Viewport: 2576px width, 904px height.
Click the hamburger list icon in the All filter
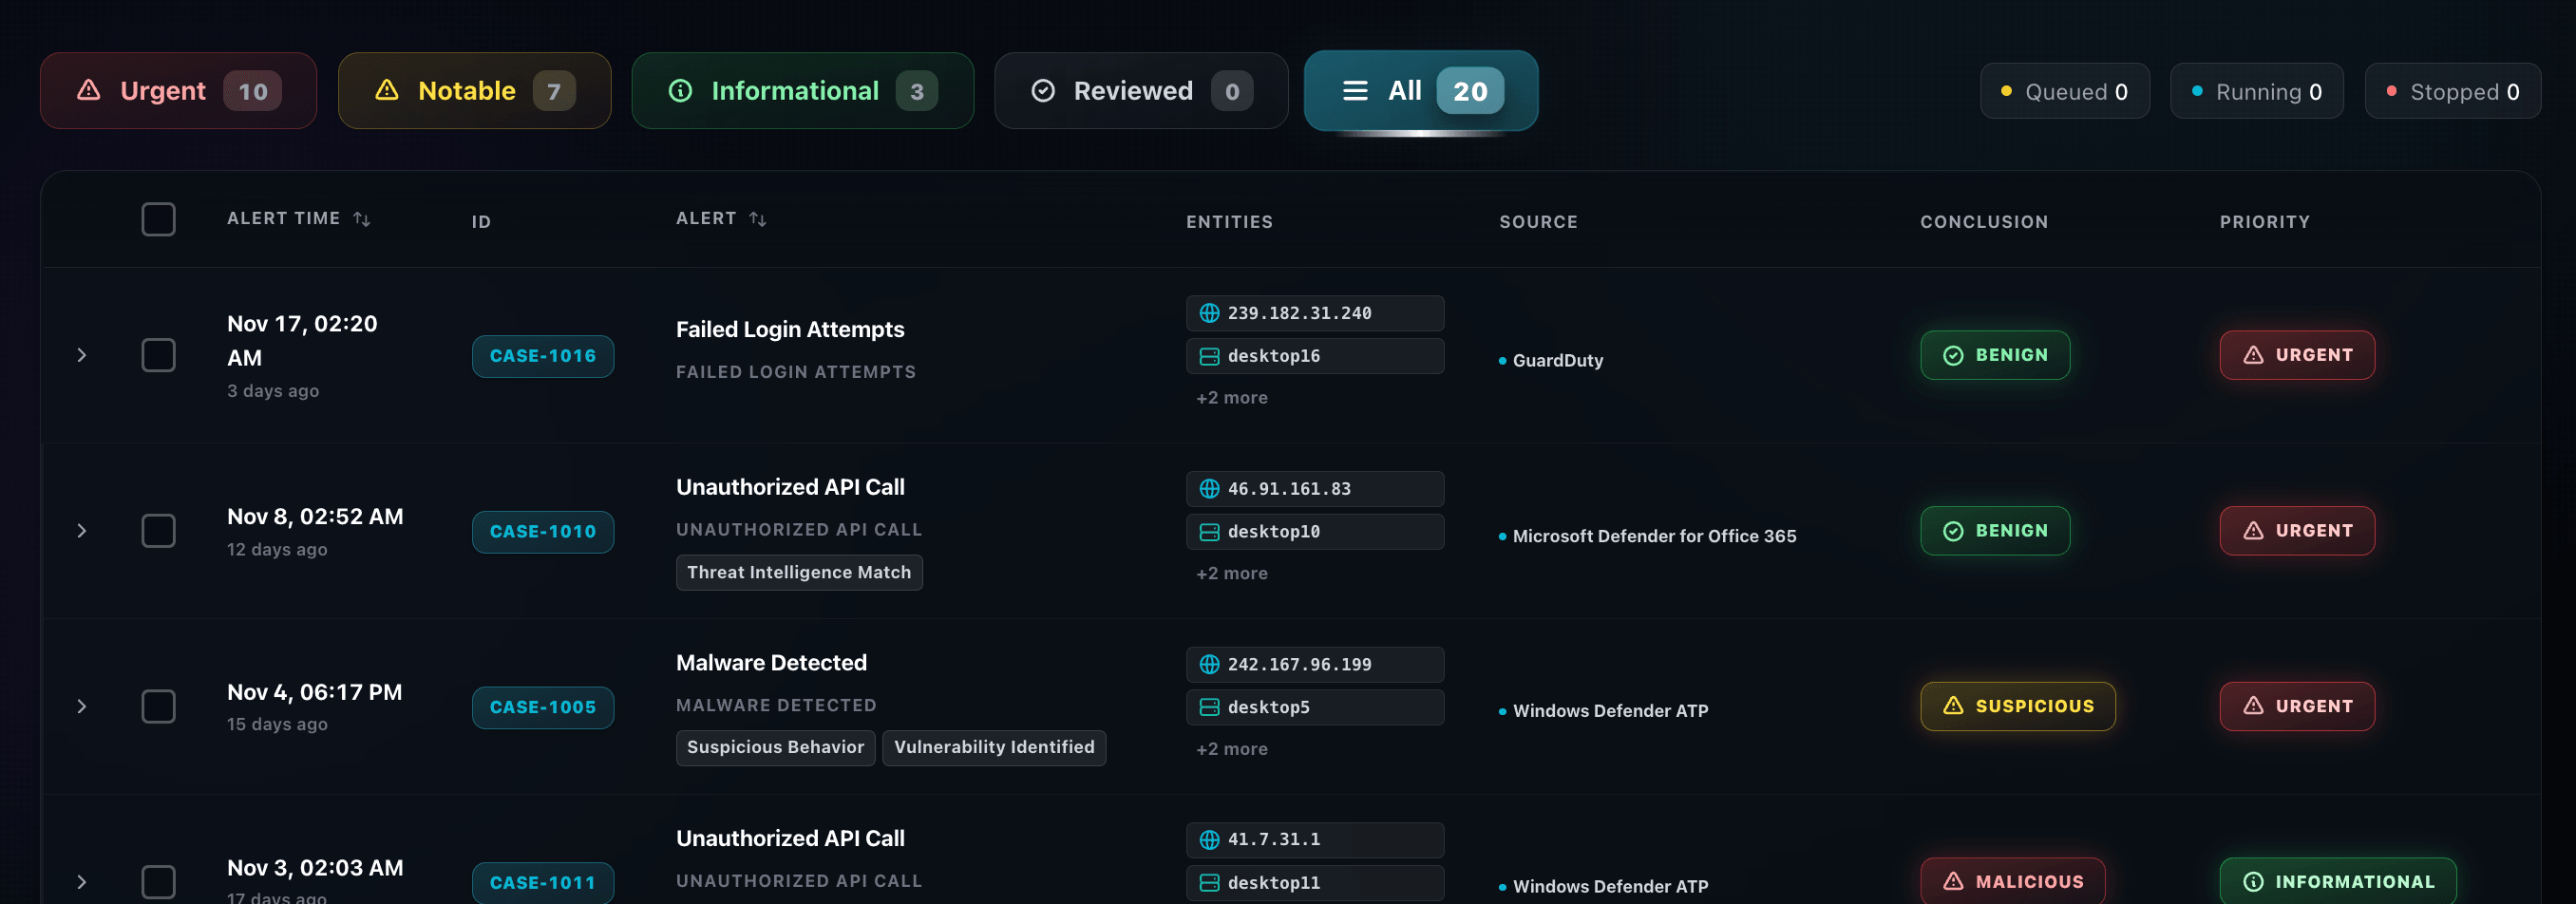[x=1356, y=90]
